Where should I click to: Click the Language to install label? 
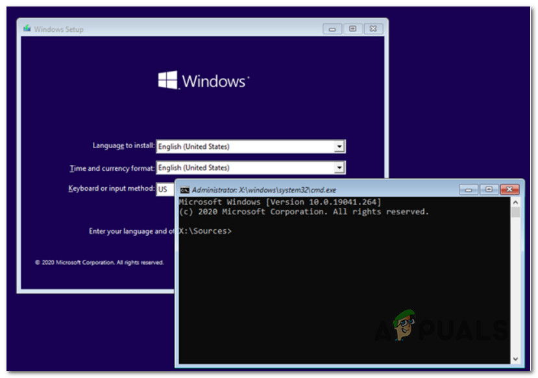(x=123, y=145)
